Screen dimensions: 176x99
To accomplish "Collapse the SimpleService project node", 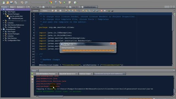I will click(x=2, y=29).
